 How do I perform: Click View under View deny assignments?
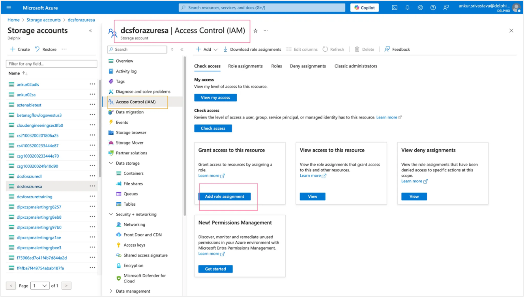tap(414, 197)
